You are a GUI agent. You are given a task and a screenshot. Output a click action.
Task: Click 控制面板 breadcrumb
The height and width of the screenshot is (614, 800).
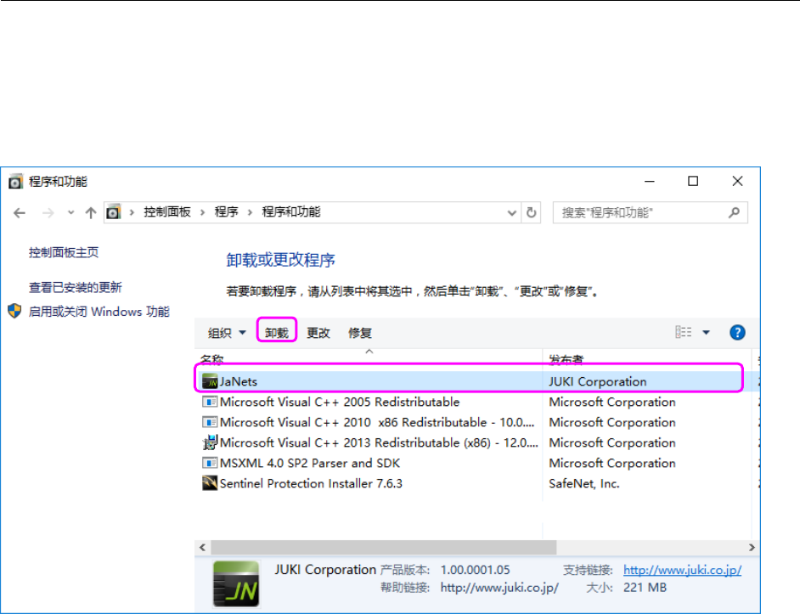(x=167, y=211)
